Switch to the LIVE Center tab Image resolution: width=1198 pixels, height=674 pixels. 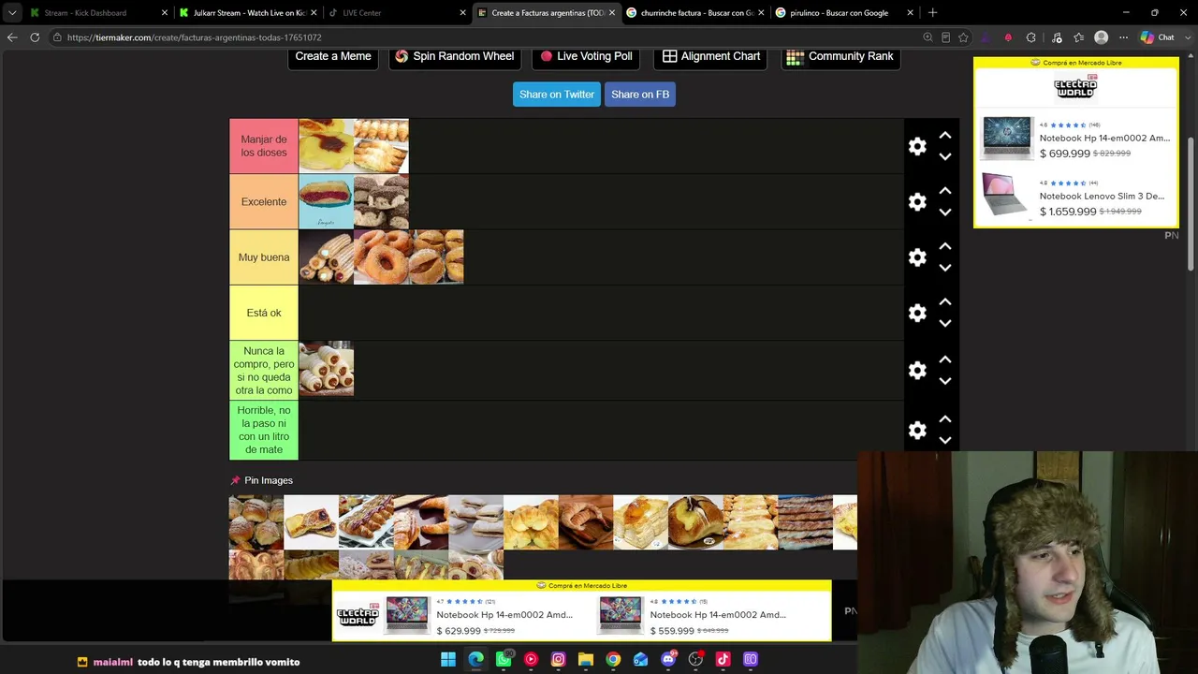click(x=397, y=13)
